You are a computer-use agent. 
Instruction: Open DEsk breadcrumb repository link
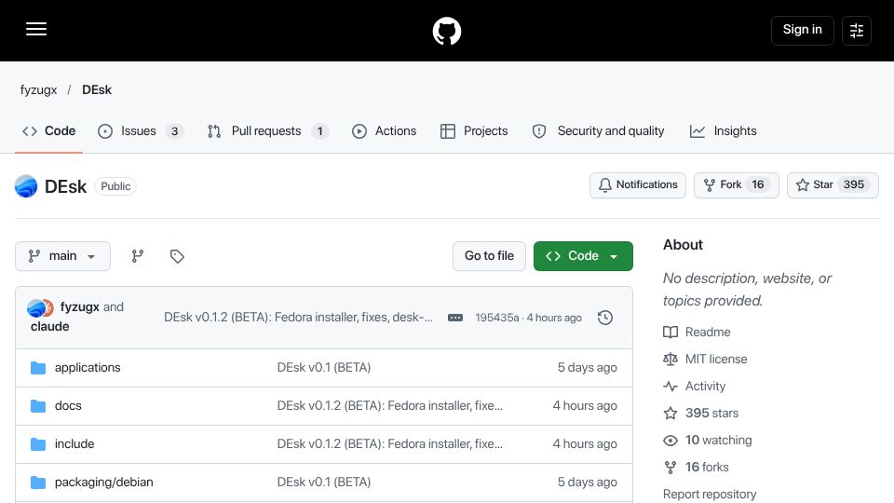coord(97,90)
